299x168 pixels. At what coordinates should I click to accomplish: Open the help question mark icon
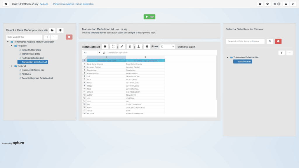coord(267,4)
